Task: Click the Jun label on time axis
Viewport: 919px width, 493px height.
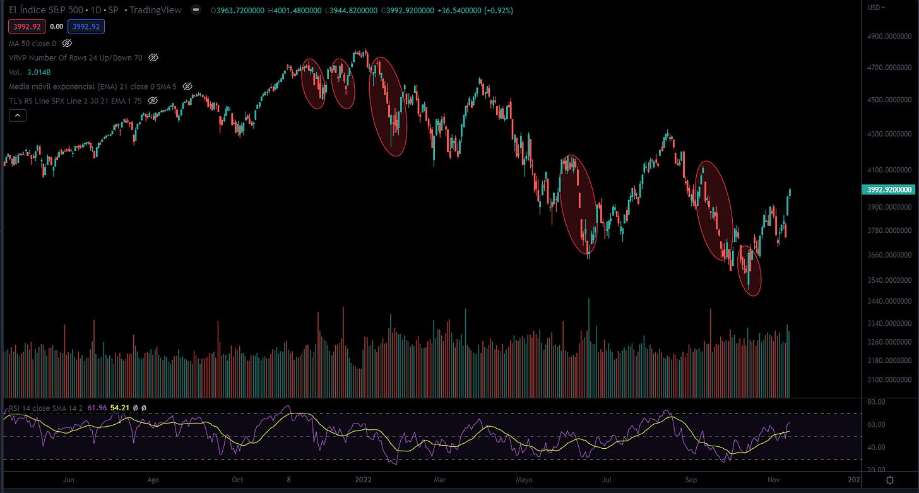Action: (x=69, y=480)
